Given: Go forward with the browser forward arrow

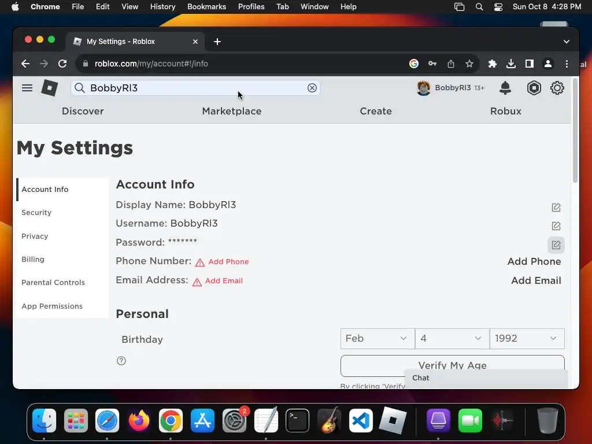Looking at the screenshot, I should pos(44,64).
